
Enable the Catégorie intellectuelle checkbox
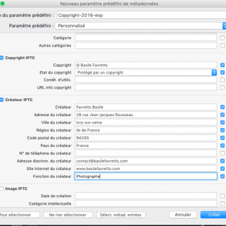[x=222, y=203]
